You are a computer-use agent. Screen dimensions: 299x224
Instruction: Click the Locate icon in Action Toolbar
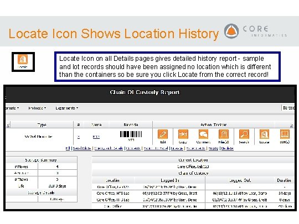click(x=264, y=134)
